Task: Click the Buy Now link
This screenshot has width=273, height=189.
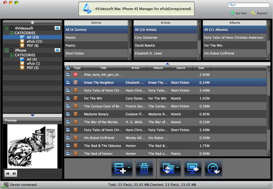Action: (241, 13)
